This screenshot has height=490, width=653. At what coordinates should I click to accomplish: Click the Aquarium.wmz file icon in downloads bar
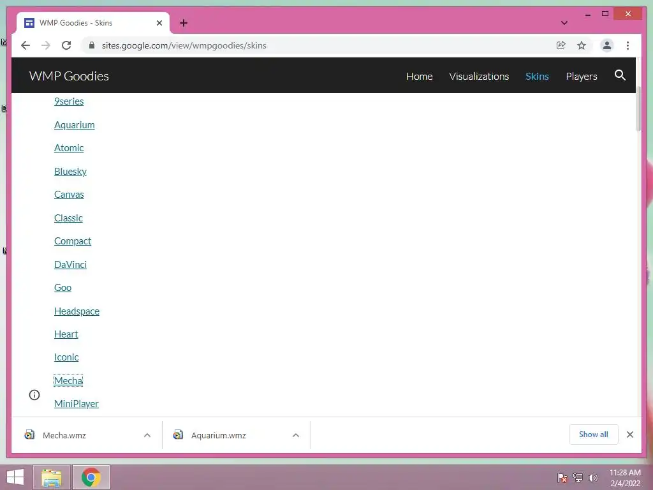point(178,434)
